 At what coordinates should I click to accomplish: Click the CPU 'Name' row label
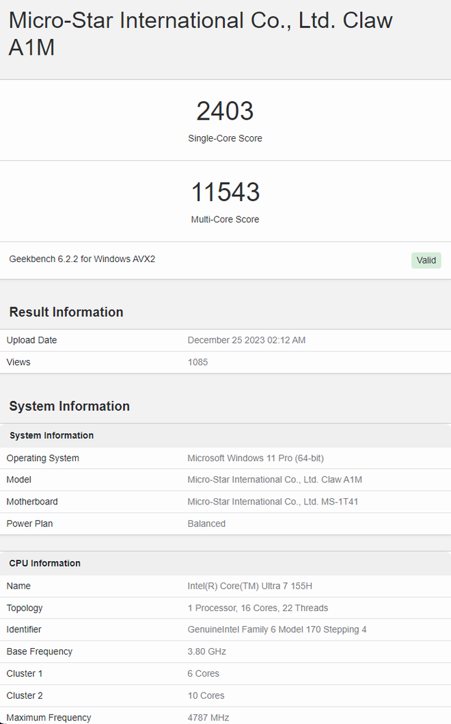[18, 586]
